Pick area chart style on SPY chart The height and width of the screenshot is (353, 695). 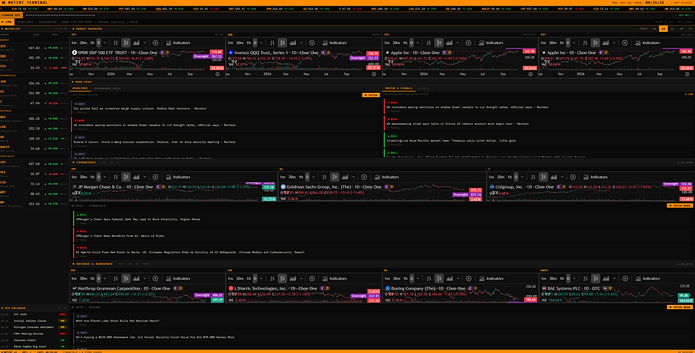pyautogui.click(x=136, y=43)
